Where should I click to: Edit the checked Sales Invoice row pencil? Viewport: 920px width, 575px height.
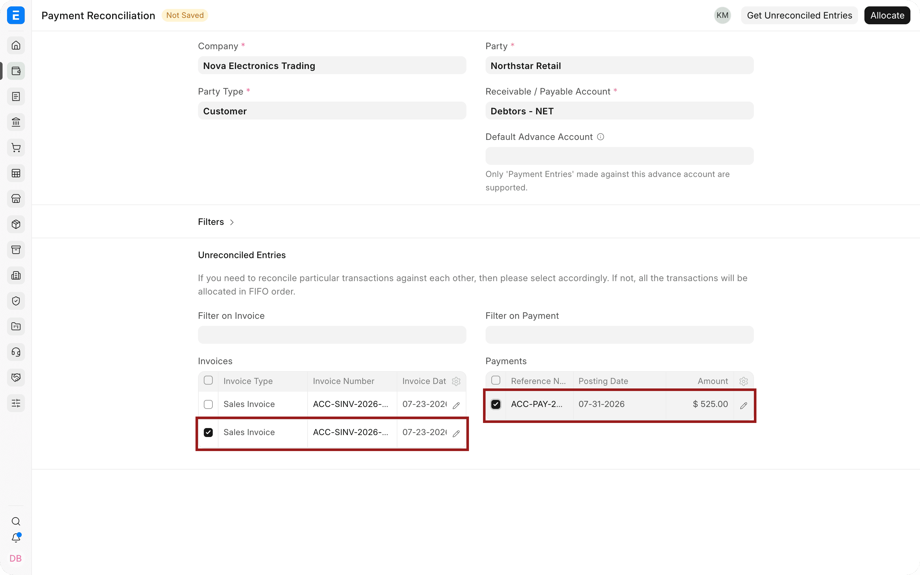point(456,433)
